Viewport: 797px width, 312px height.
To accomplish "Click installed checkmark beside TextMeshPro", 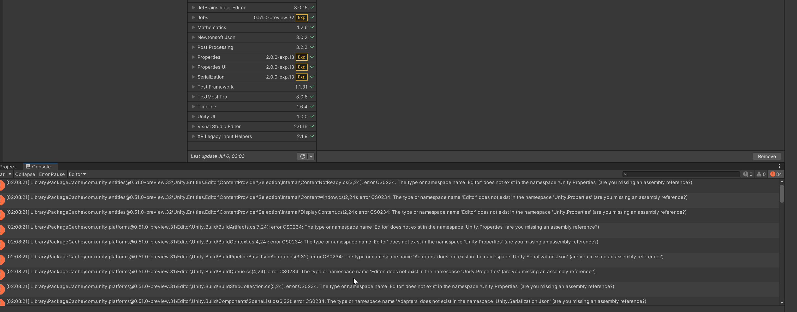I will (x=312, y=97).
